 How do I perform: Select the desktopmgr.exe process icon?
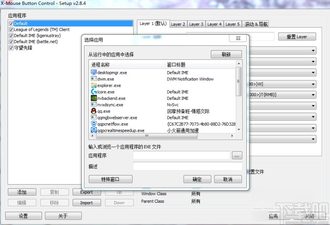(x=94, y=72)
